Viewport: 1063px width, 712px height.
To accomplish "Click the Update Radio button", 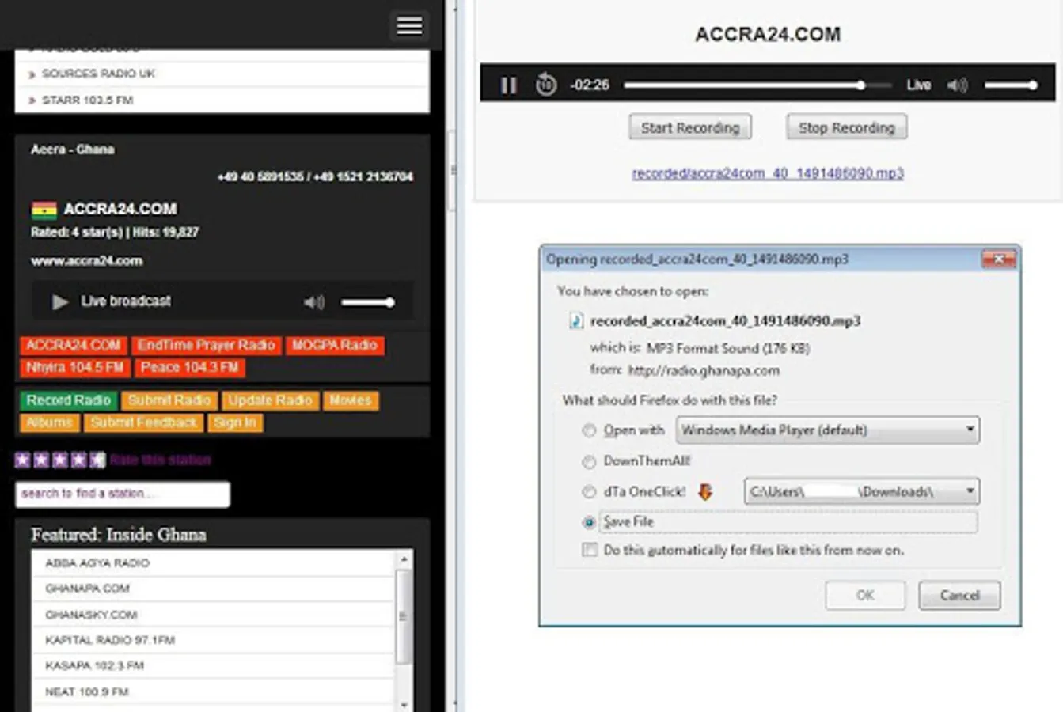I will tap(271, 401).
